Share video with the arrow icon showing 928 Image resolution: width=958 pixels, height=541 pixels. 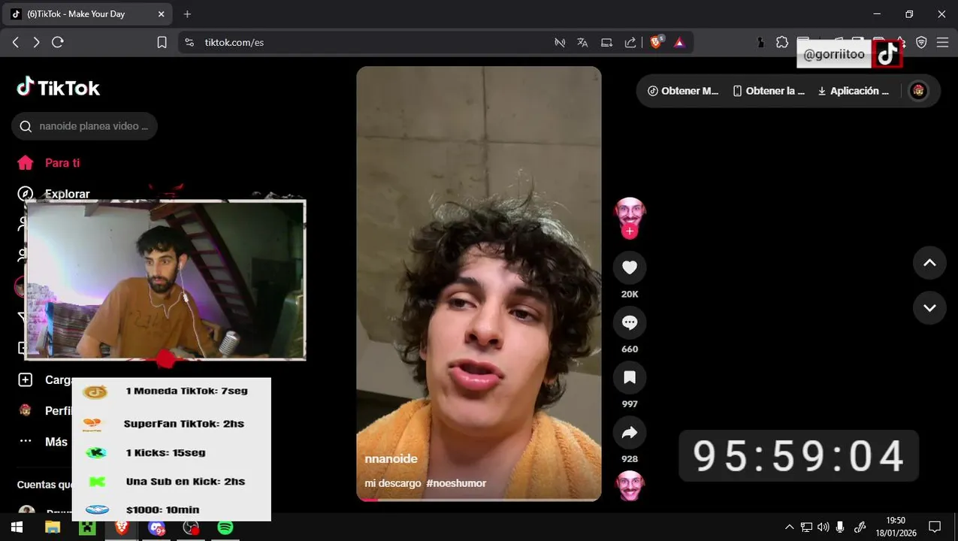(630, 432)
